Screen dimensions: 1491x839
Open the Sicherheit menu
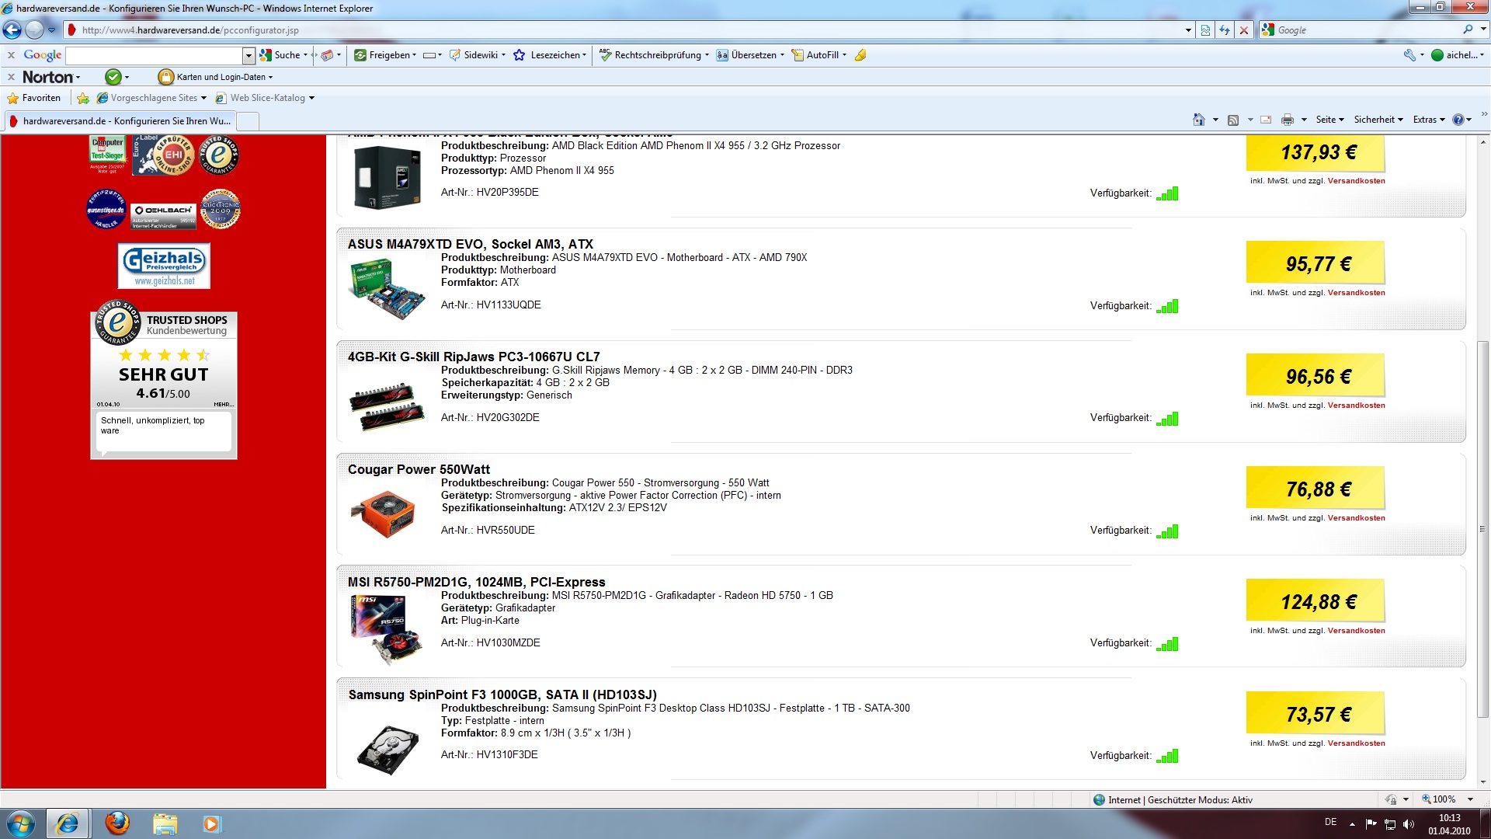coord(1378,120)
